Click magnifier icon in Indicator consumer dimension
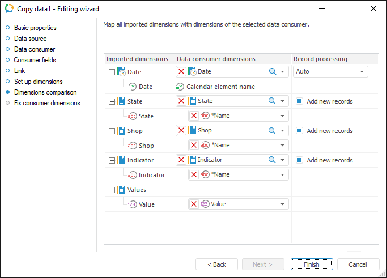387x278 pixels. click(x=272, y=160)
